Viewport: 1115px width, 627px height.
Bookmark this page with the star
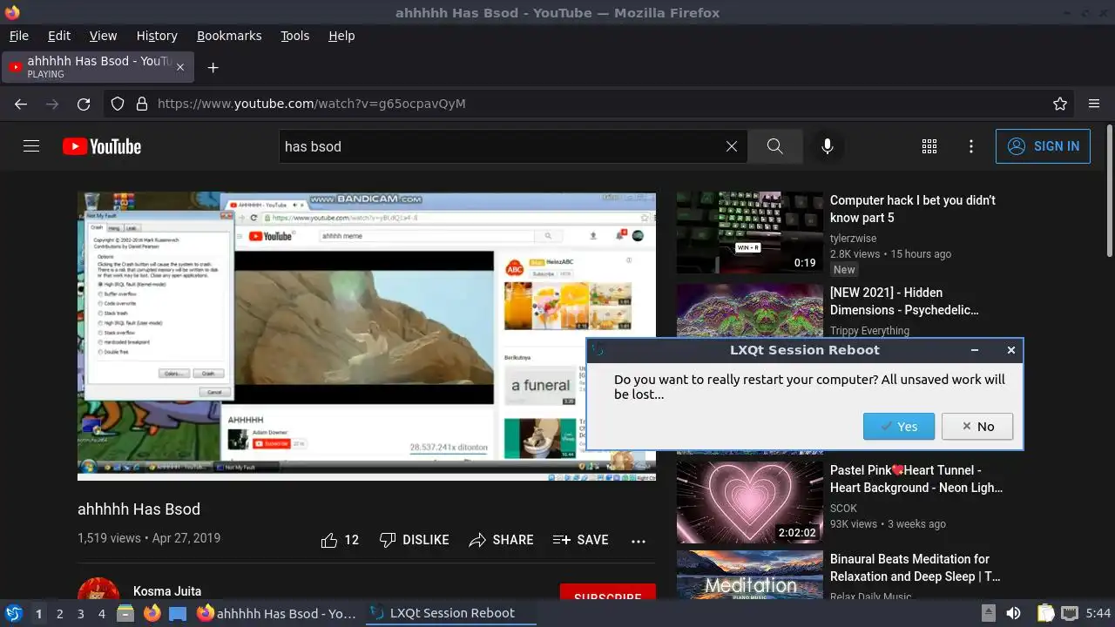[x=1060, y=104]
